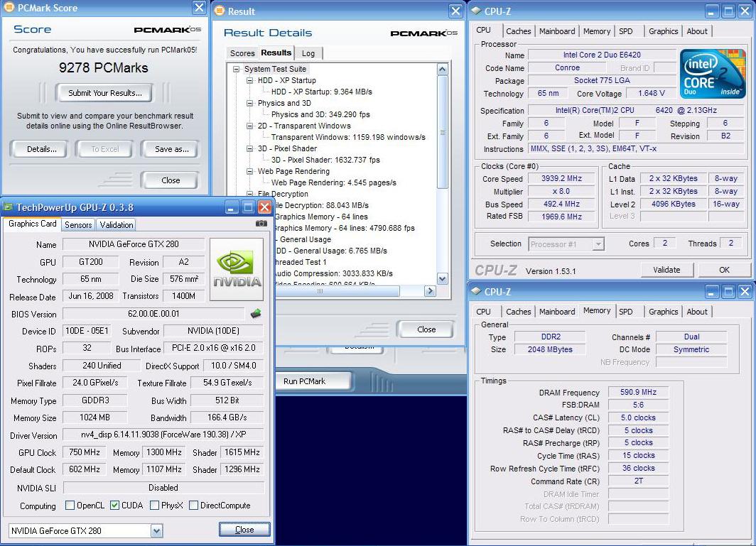The width and height of the screenshot is (756, 546).
Task: Uncheck the CUDA checkbox
Action: (115, 505)
